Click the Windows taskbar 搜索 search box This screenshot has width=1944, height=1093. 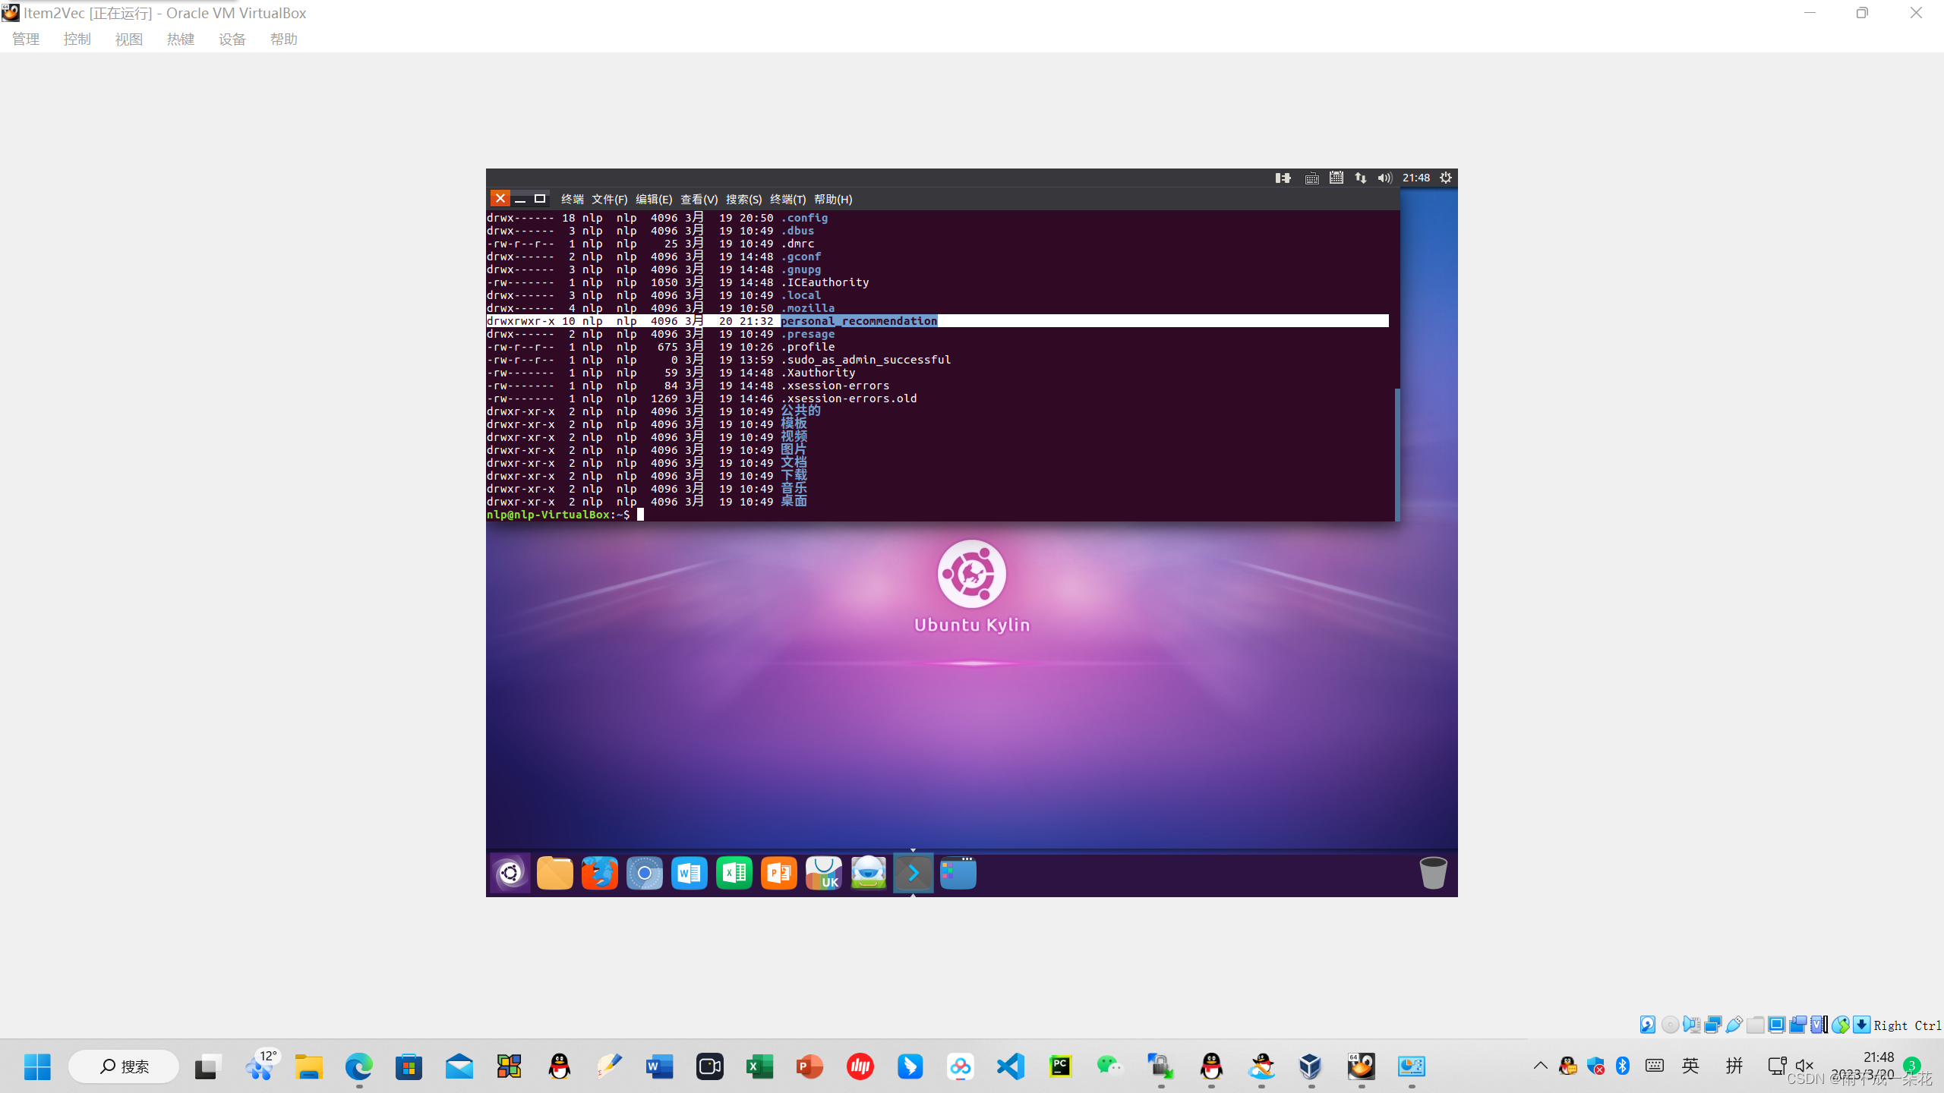click(124, 1066)
